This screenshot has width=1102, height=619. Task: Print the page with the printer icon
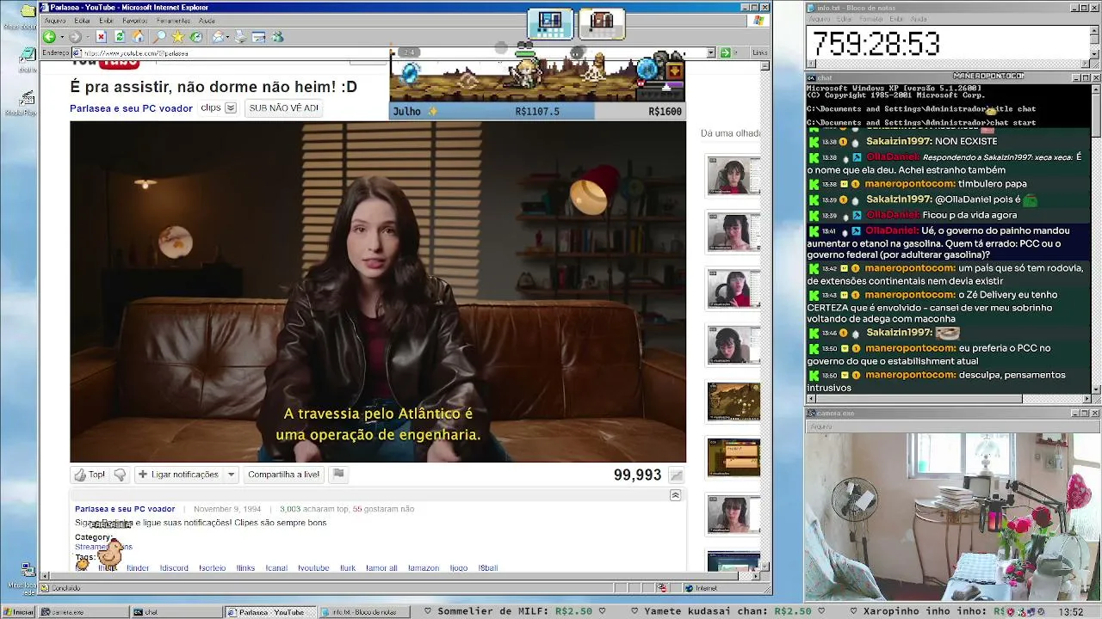[x=240, y=37]
